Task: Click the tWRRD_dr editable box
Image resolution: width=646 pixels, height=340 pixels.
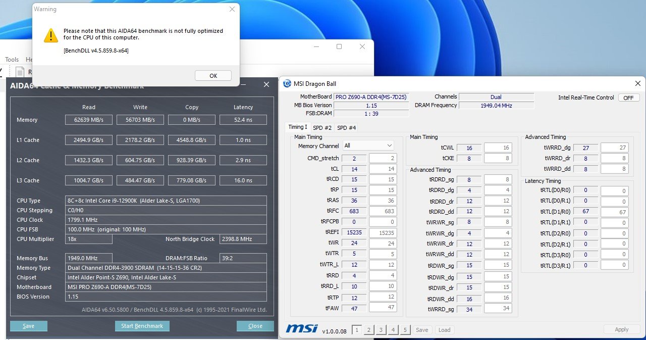Action: pos(614,158)
